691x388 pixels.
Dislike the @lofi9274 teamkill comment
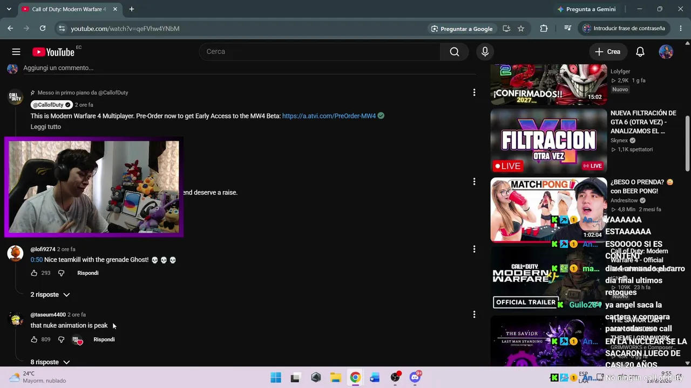(x=61, y=273)
